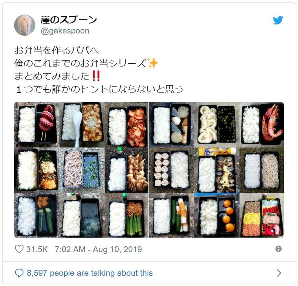
Task: Click the Twitter bird logo
Action: (x=278, y=20)
